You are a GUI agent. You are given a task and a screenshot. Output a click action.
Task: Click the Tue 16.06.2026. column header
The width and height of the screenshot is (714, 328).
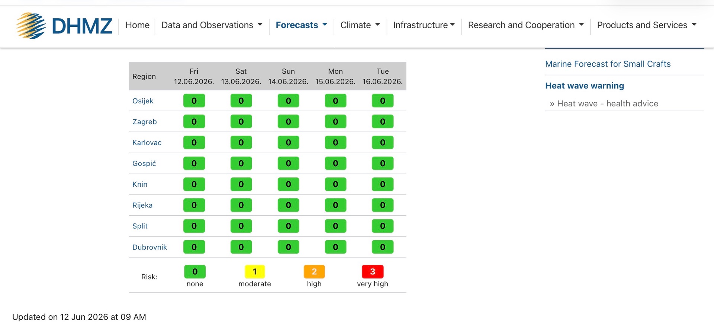point(383,76)
